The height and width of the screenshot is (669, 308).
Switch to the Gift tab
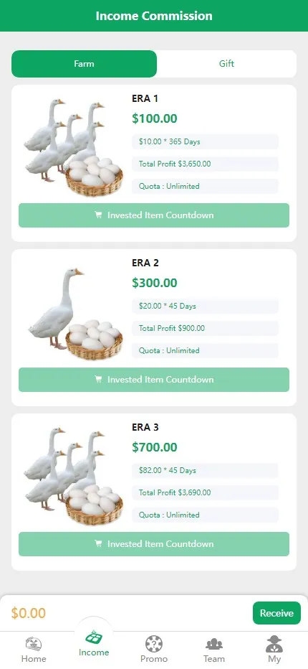pos(226,64)
